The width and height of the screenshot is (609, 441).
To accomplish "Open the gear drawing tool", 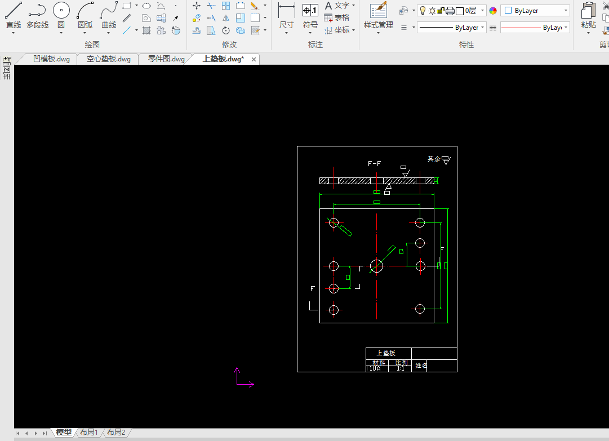I will 161,30.
